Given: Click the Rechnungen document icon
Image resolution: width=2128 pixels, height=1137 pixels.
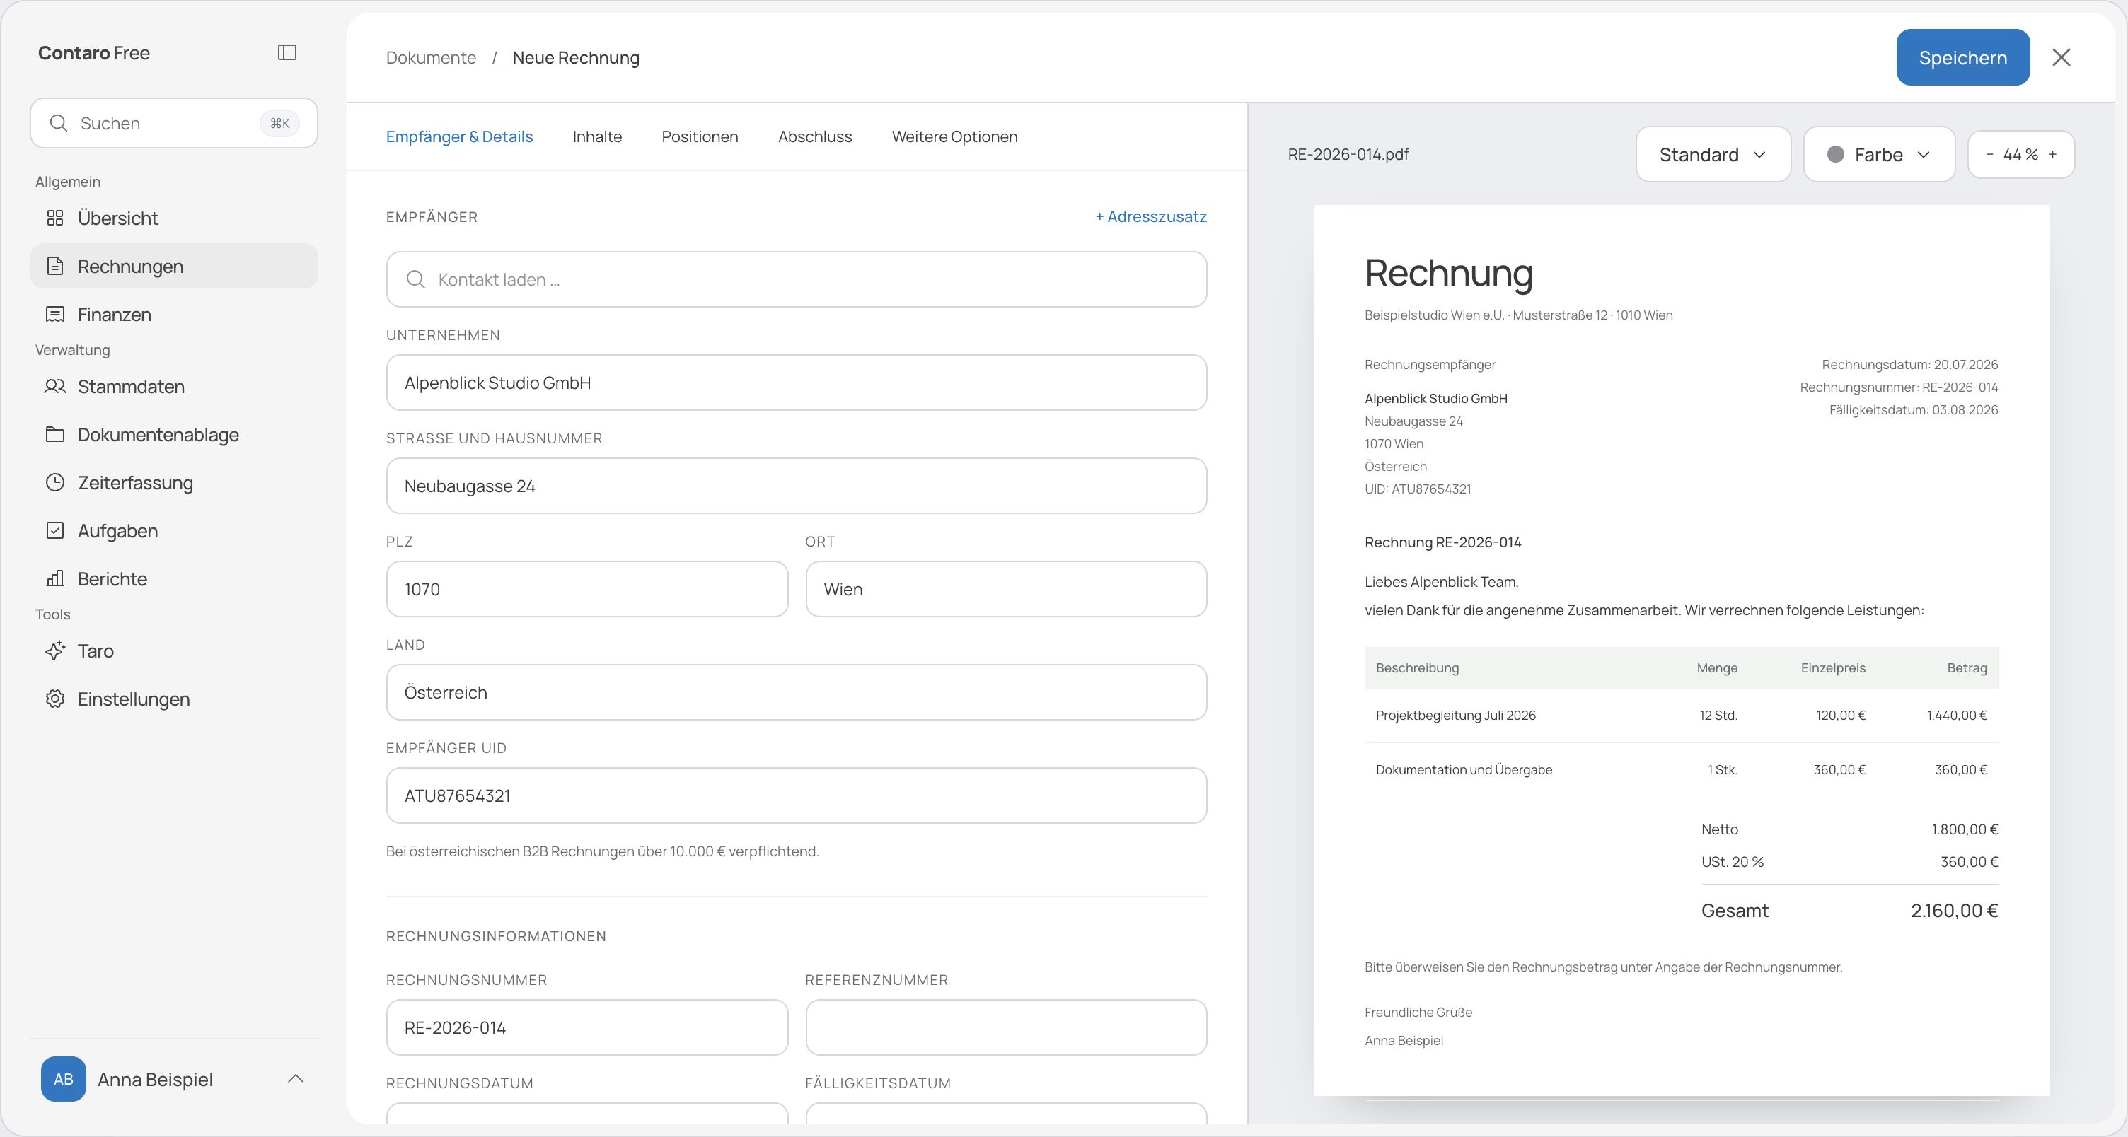Looking at the screenshot, I should pos(55,266).
